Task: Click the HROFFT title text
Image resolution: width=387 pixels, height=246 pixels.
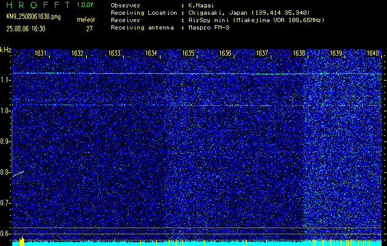Action: pos(38,5)
